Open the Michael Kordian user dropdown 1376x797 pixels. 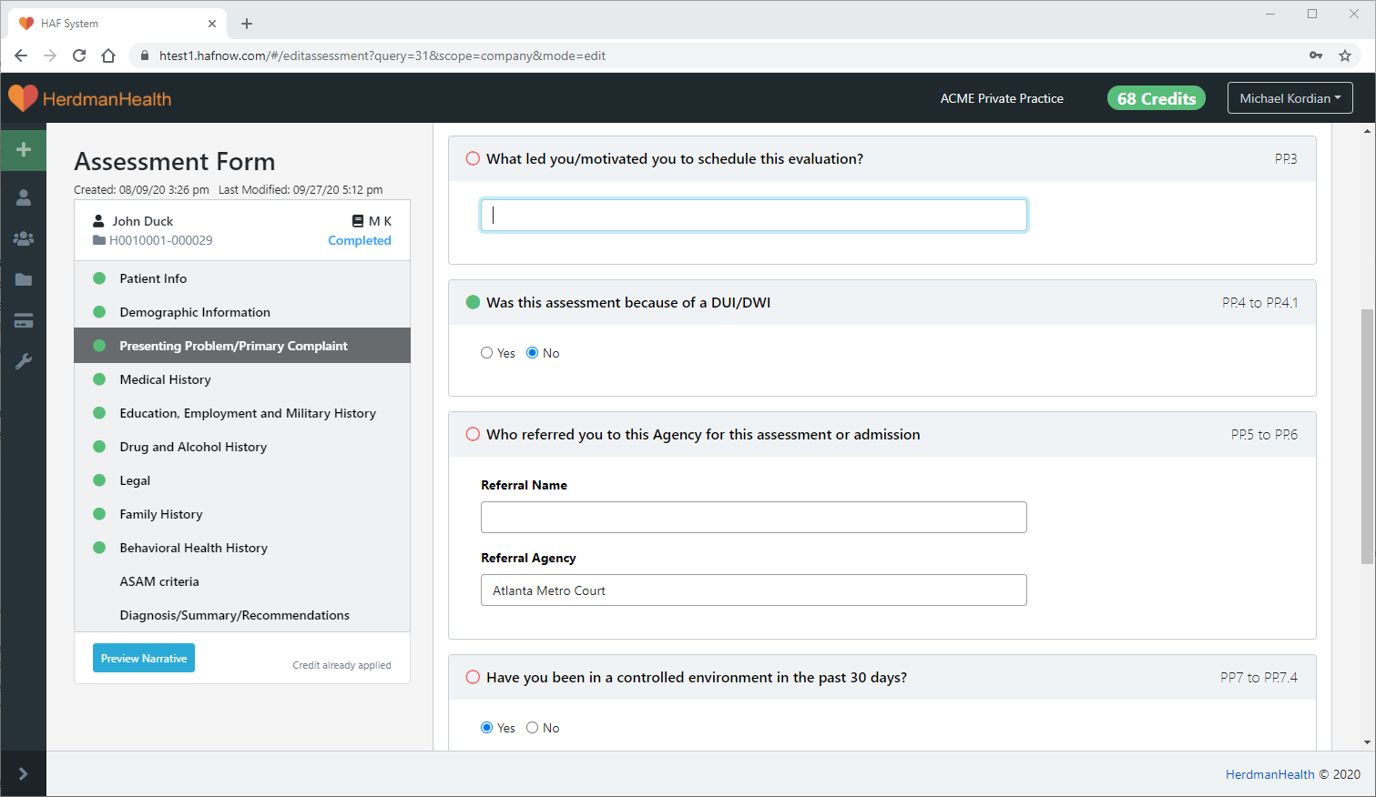point(1289,98)
